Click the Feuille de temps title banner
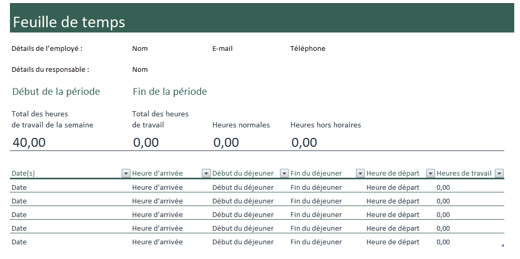This screenshot has height=259, width=520. 262,18
